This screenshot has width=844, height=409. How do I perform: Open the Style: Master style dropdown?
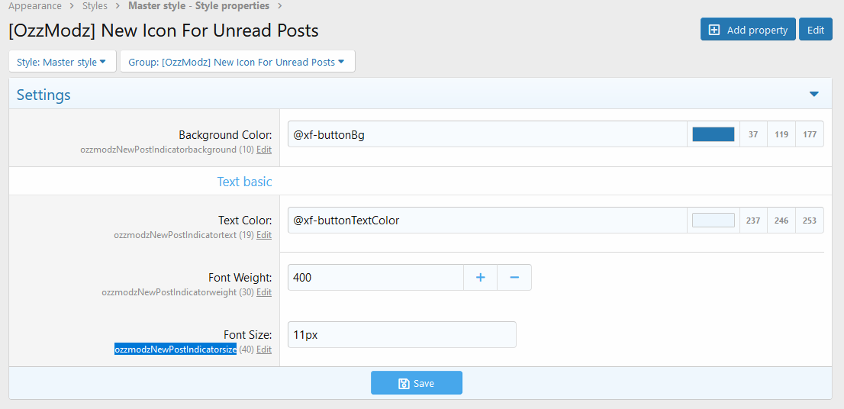tap(62, 62)
